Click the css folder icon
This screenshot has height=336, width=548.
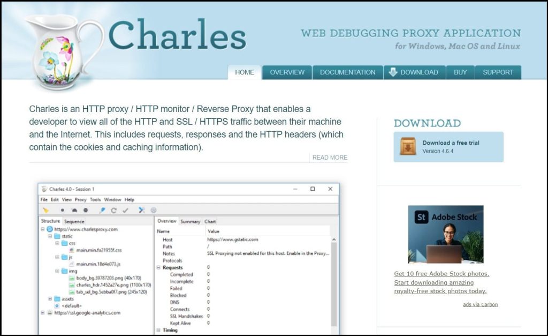[x=64, y=243]
